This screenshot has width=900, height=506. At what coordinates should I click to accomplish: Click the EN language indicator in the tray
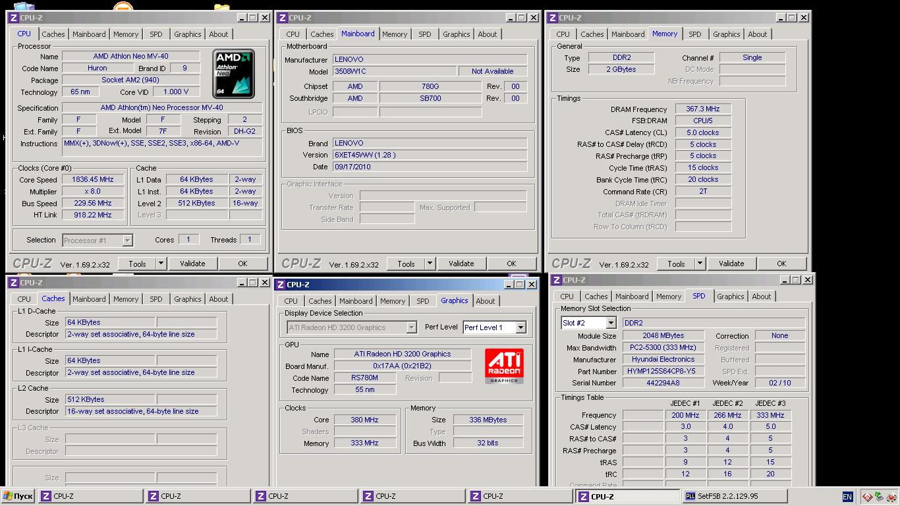coord(847,497)
